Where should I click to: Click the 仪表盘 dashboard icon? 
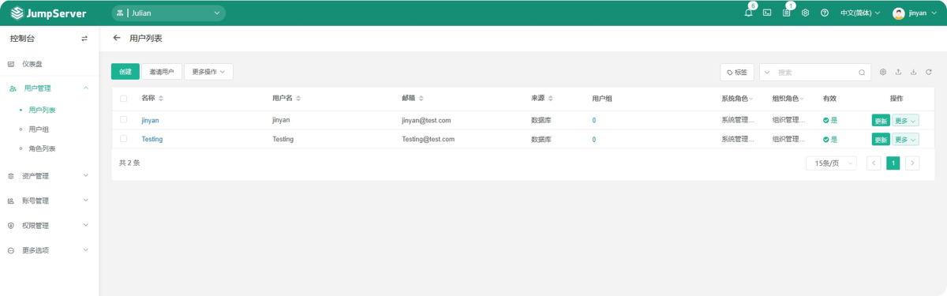[x=11, y=64]
